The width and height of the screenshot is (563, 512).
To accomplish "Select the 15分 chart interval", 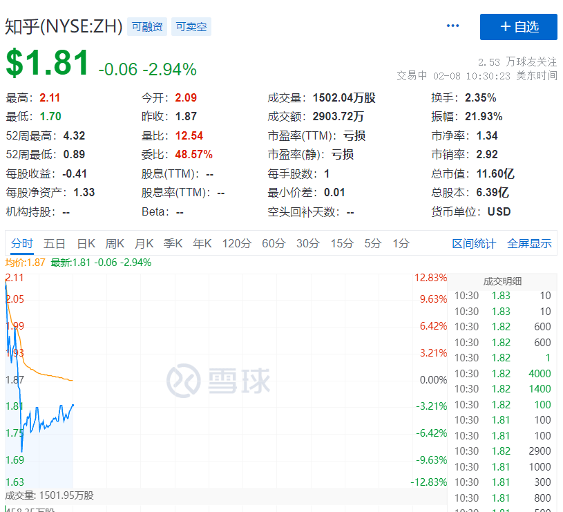I will 342,243.
